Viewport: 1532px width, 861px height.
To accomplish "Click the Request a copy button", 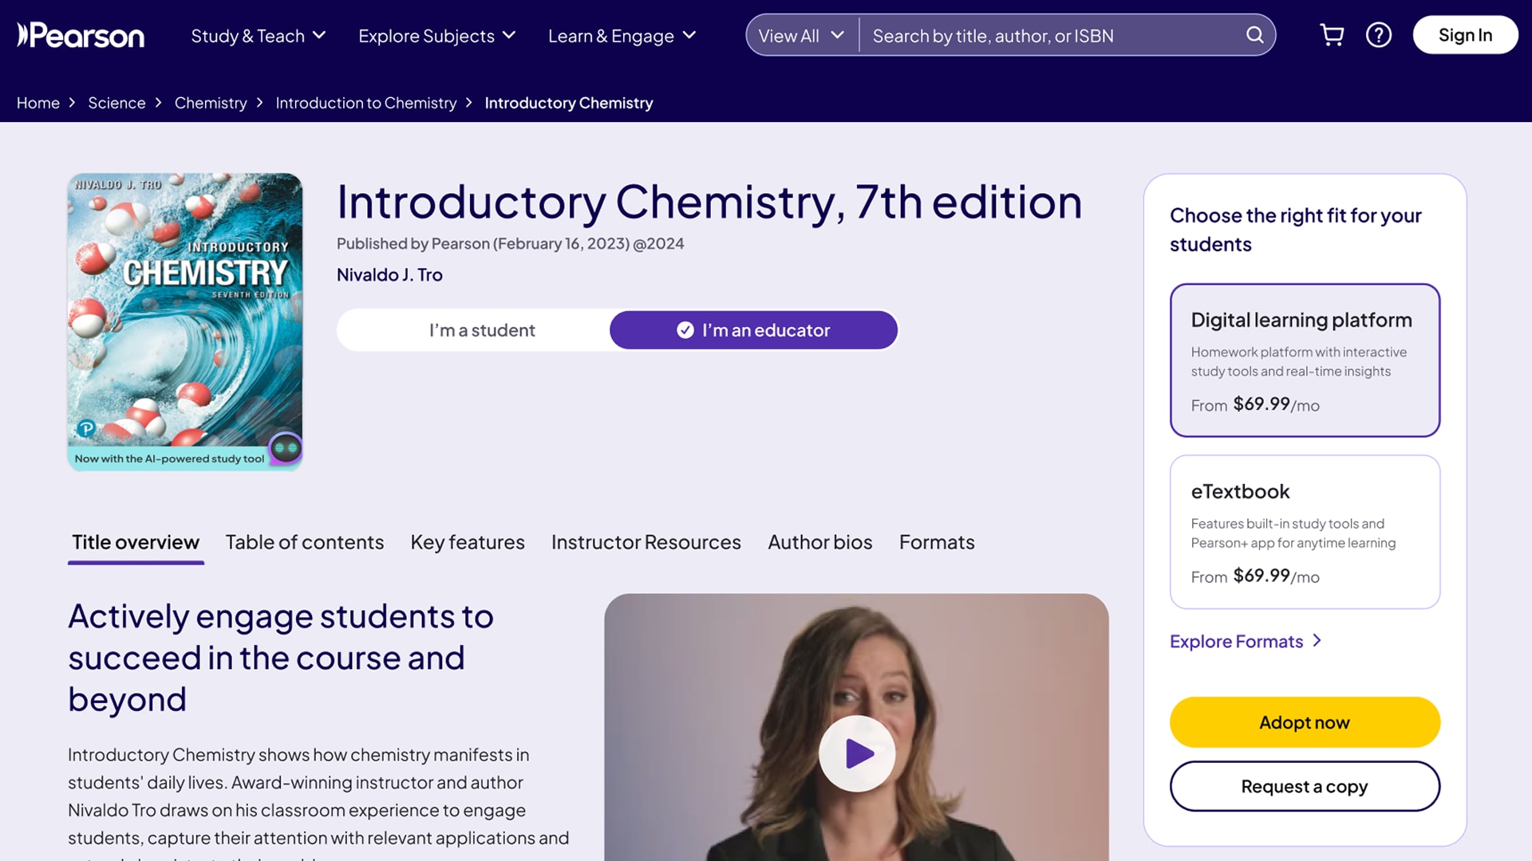I will (x=1305, y=786).
